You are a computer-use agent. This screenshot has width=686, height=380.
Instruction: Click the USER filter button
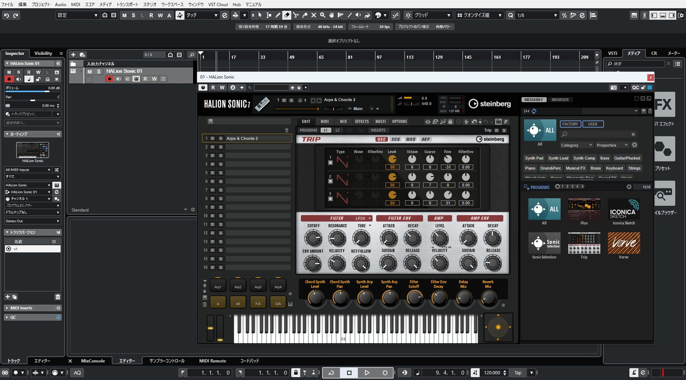[x=593, y=124]
